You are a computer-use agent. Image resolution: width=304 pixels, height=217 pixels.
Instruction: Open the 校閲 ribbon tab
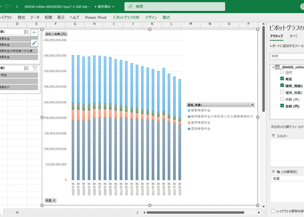pyautogui.click(x=48, y=17)
